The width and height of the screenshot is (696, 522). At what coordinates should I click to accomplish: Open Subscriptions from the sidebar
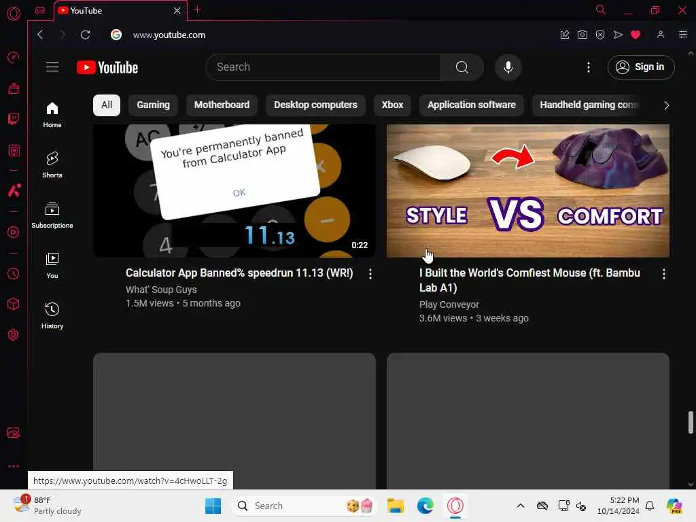pyautogui.click(x=52, y=215)
